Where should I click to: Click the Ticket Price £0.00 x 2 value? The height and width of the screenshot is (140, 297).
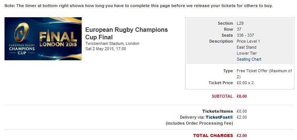(245, 83)
